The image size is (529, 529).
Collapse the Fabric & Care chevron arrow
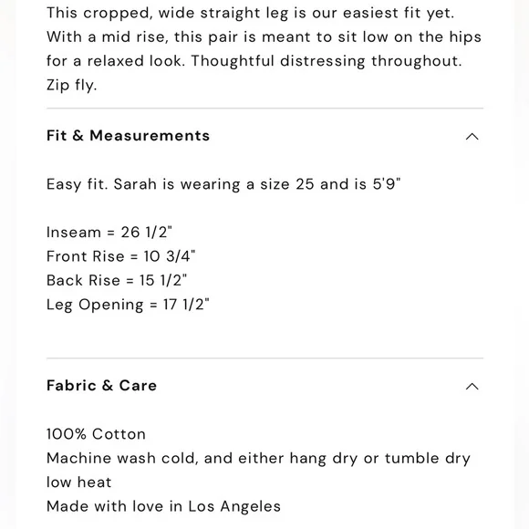[x=472, y=387]
